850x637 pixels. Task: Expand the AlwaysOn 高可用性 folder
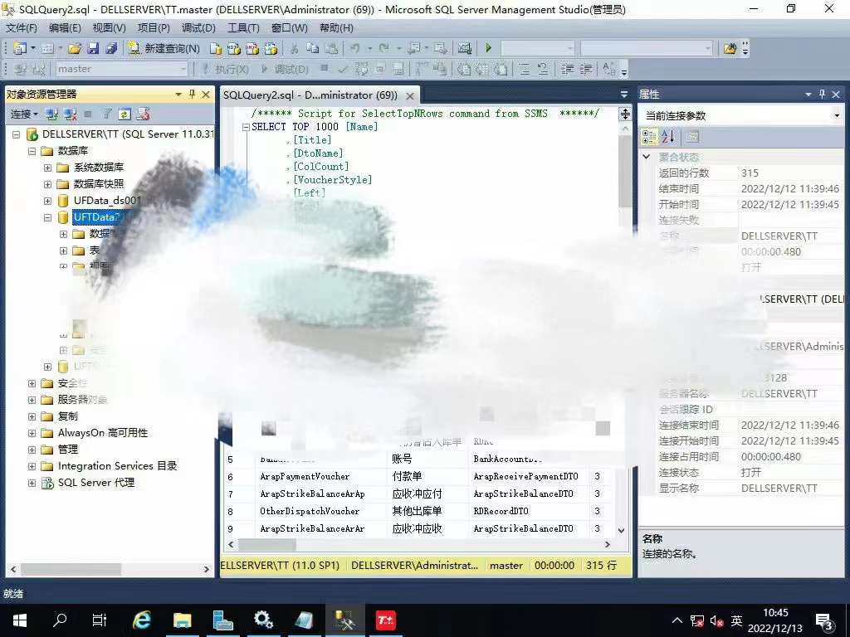[32, 433]
